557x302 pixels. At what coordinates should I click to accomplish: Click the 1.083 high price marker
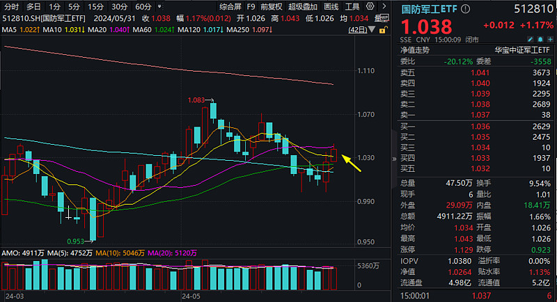(x=196, y=100)
